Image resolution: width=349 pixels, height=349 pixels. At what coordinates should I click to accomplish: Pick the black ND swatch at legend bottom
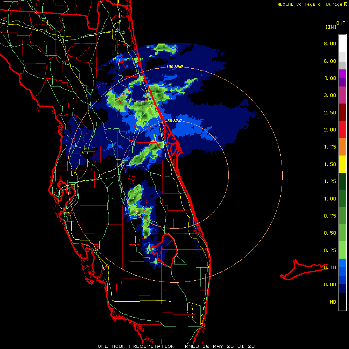(342, 302)
